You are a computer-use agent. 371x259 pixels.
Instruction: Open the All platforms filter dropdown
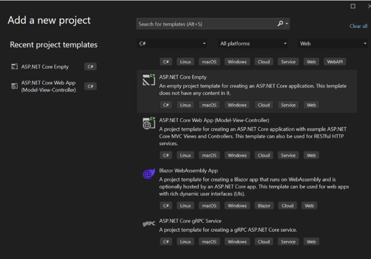[x=253, y=43]
